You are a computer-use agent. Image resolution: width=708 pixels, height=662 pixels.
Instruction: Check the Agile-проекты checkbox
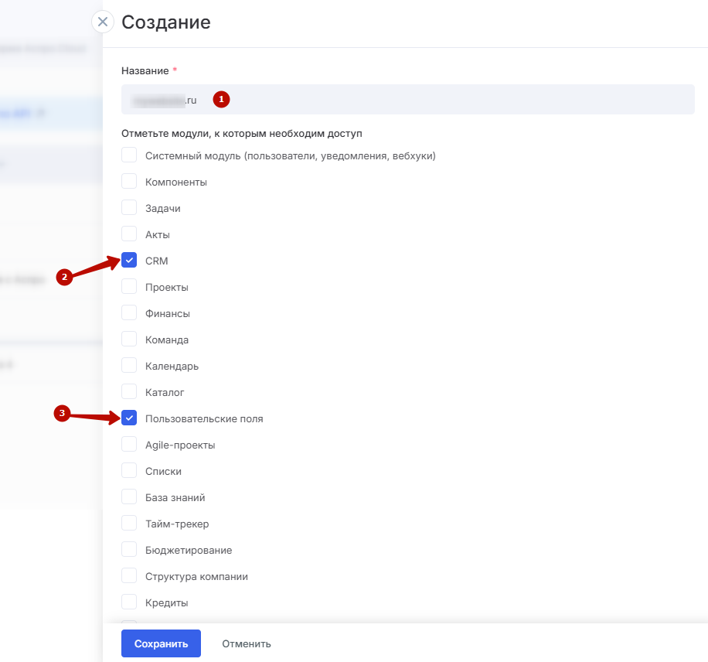129,445
